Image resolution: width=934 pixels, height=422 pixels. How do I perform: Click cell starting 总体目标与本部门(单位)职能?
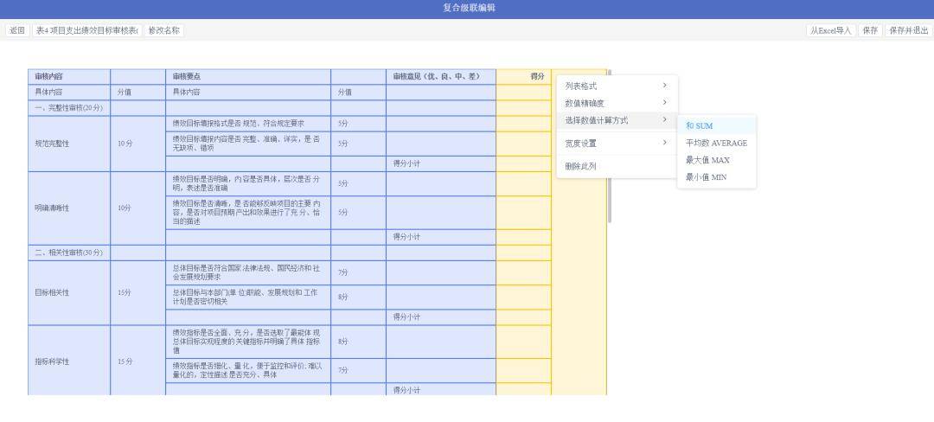point(248,297)
